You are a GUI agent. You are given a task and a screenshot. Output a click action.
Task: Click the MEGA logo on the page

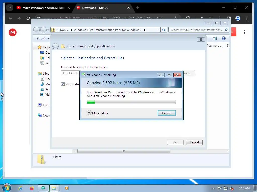(13, 32)
